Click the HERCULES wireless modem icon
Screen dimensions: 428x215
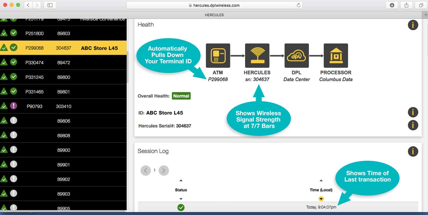(x=257, y=56)
